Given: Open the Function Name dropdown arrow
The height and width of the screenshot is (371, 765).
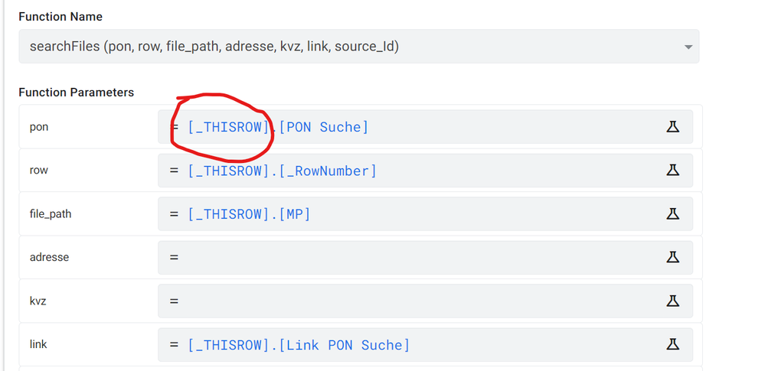Looking at the screenshot, I should (688, 47).
